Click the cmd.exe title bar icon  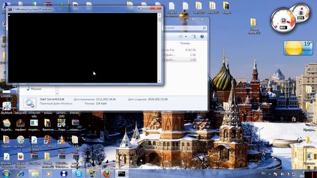(10, 9)
